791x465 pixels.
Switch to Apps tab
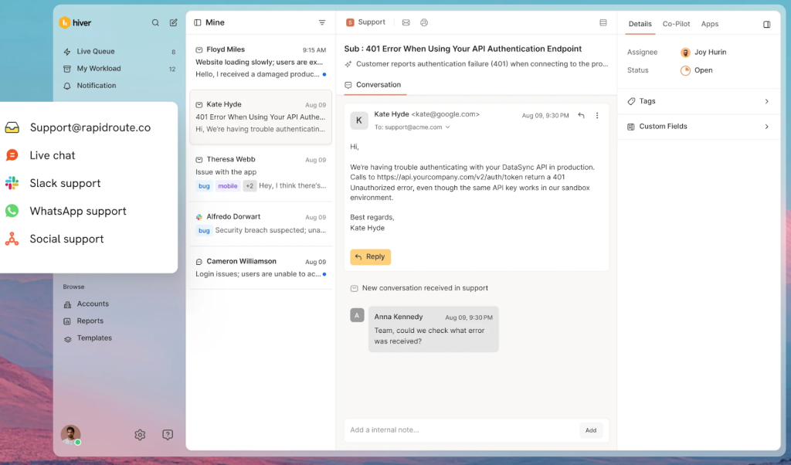pos(710,24)
